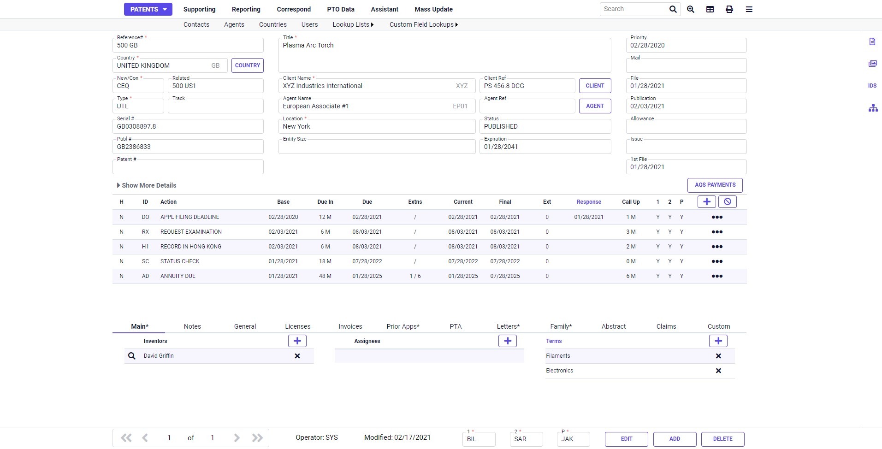Go to previous record

(x=145, y=438)
